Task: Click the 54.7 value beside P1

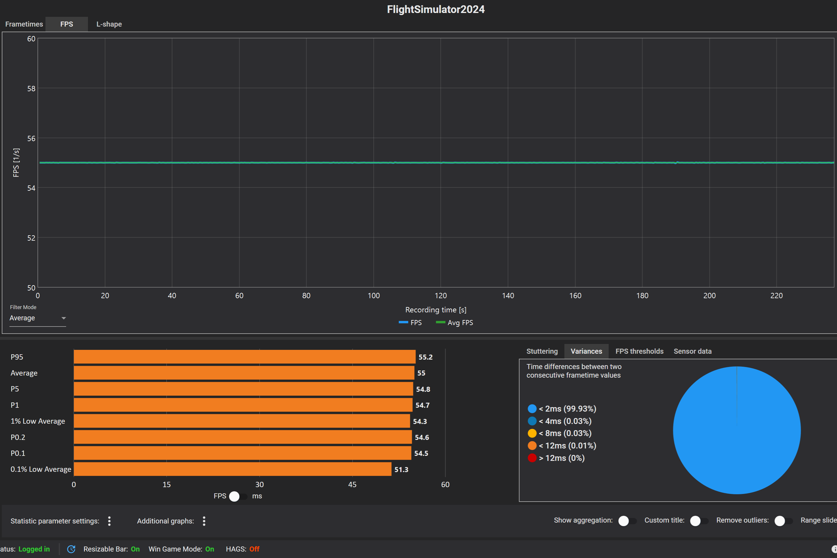Action: tap(422, 405)
